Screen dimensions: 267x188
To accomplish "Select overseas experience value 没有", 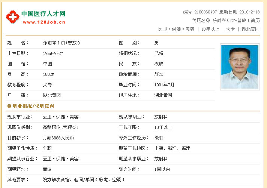I will click(159, 138).
